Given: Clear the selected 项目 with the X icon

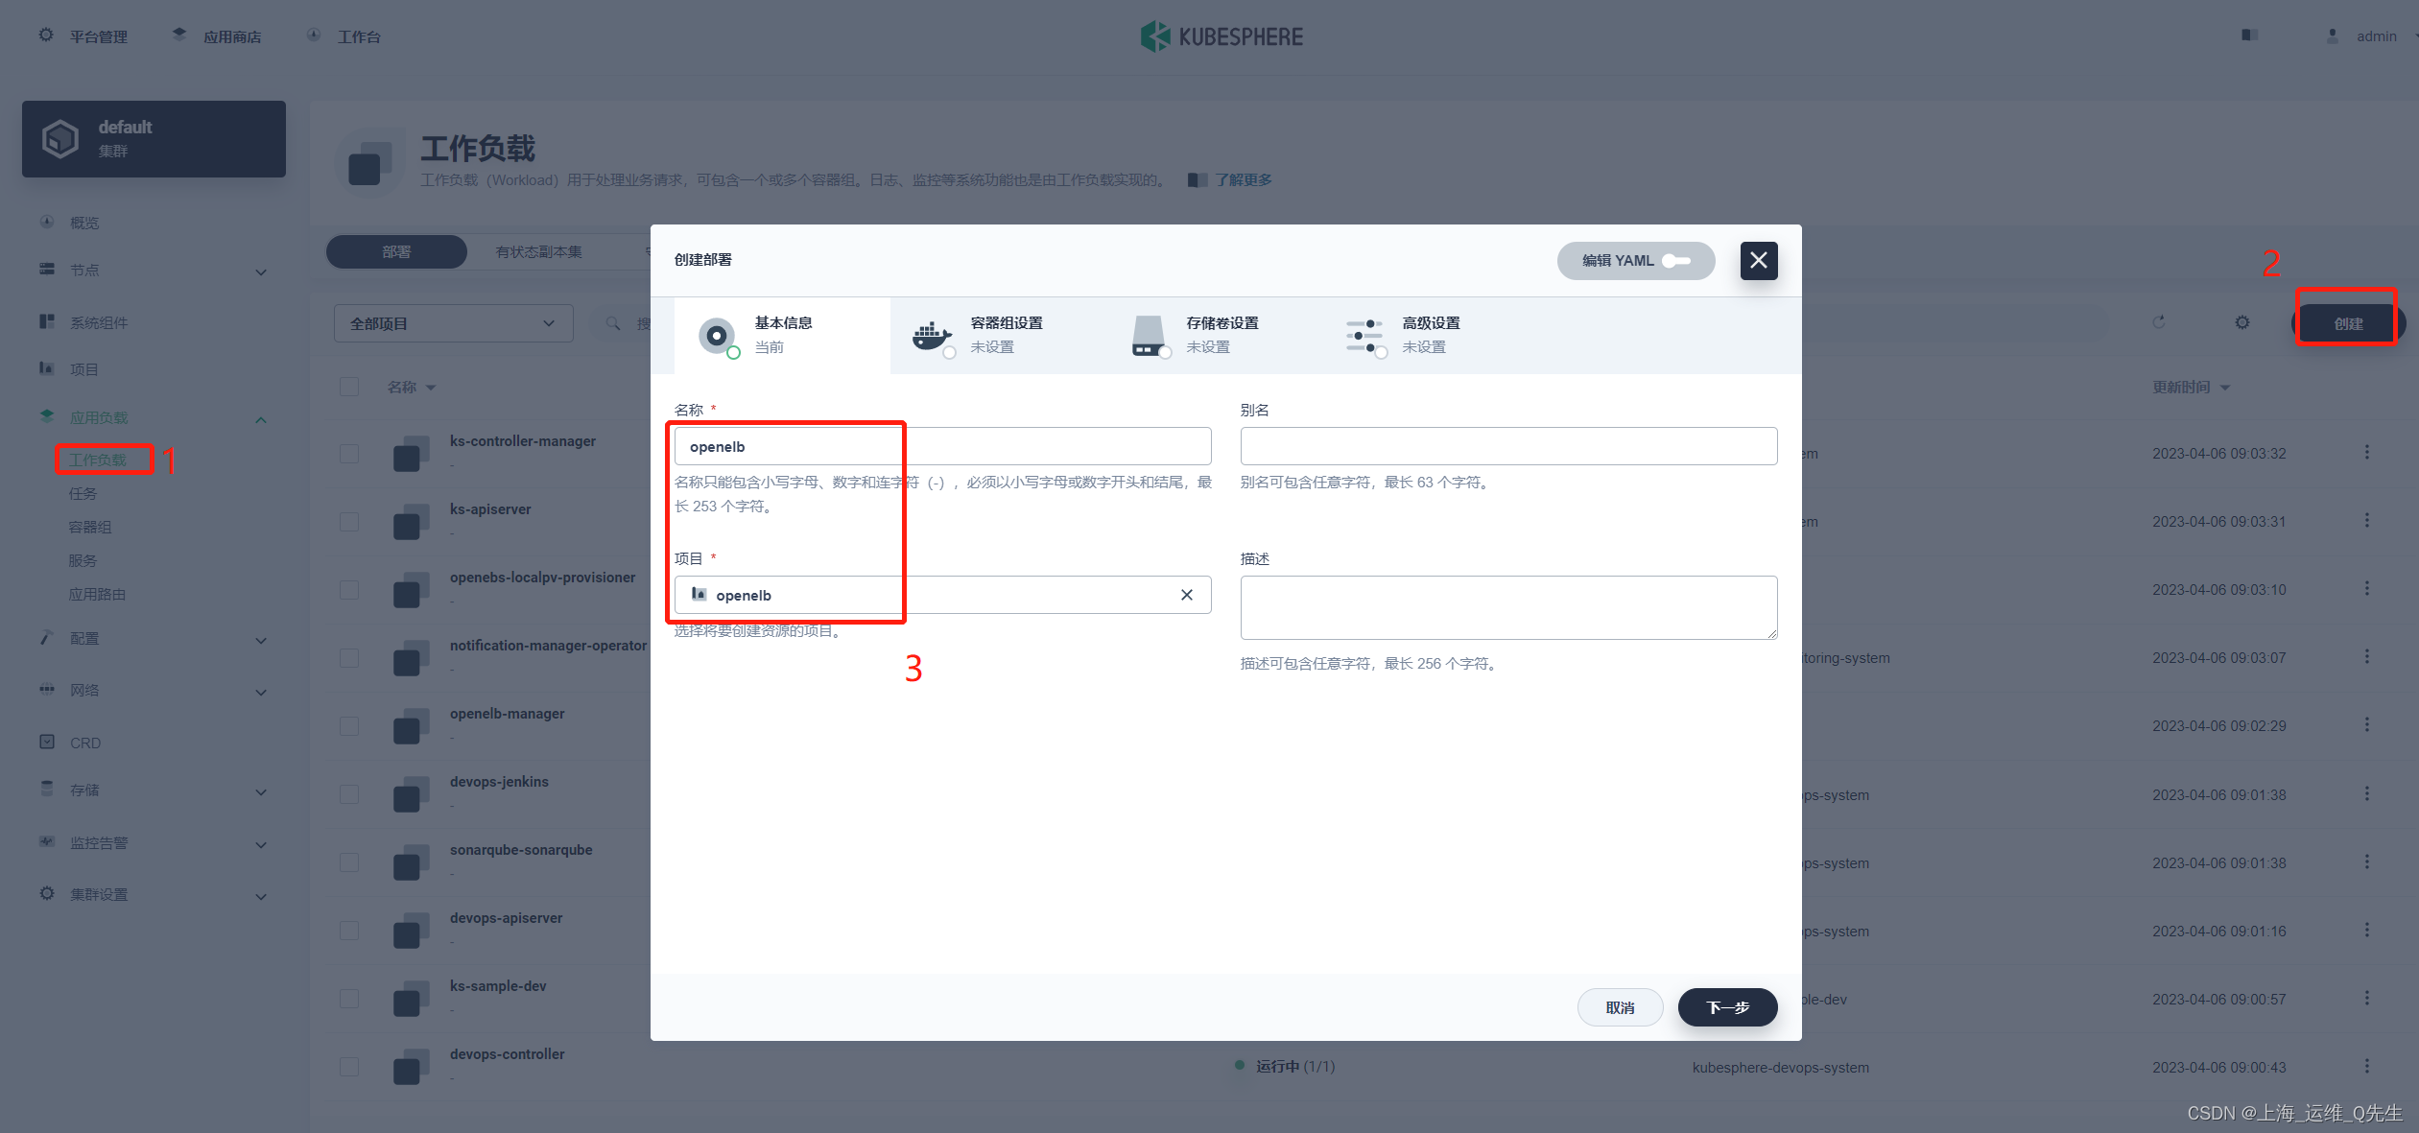Looking at the screenshot, I should point(1187,595).
